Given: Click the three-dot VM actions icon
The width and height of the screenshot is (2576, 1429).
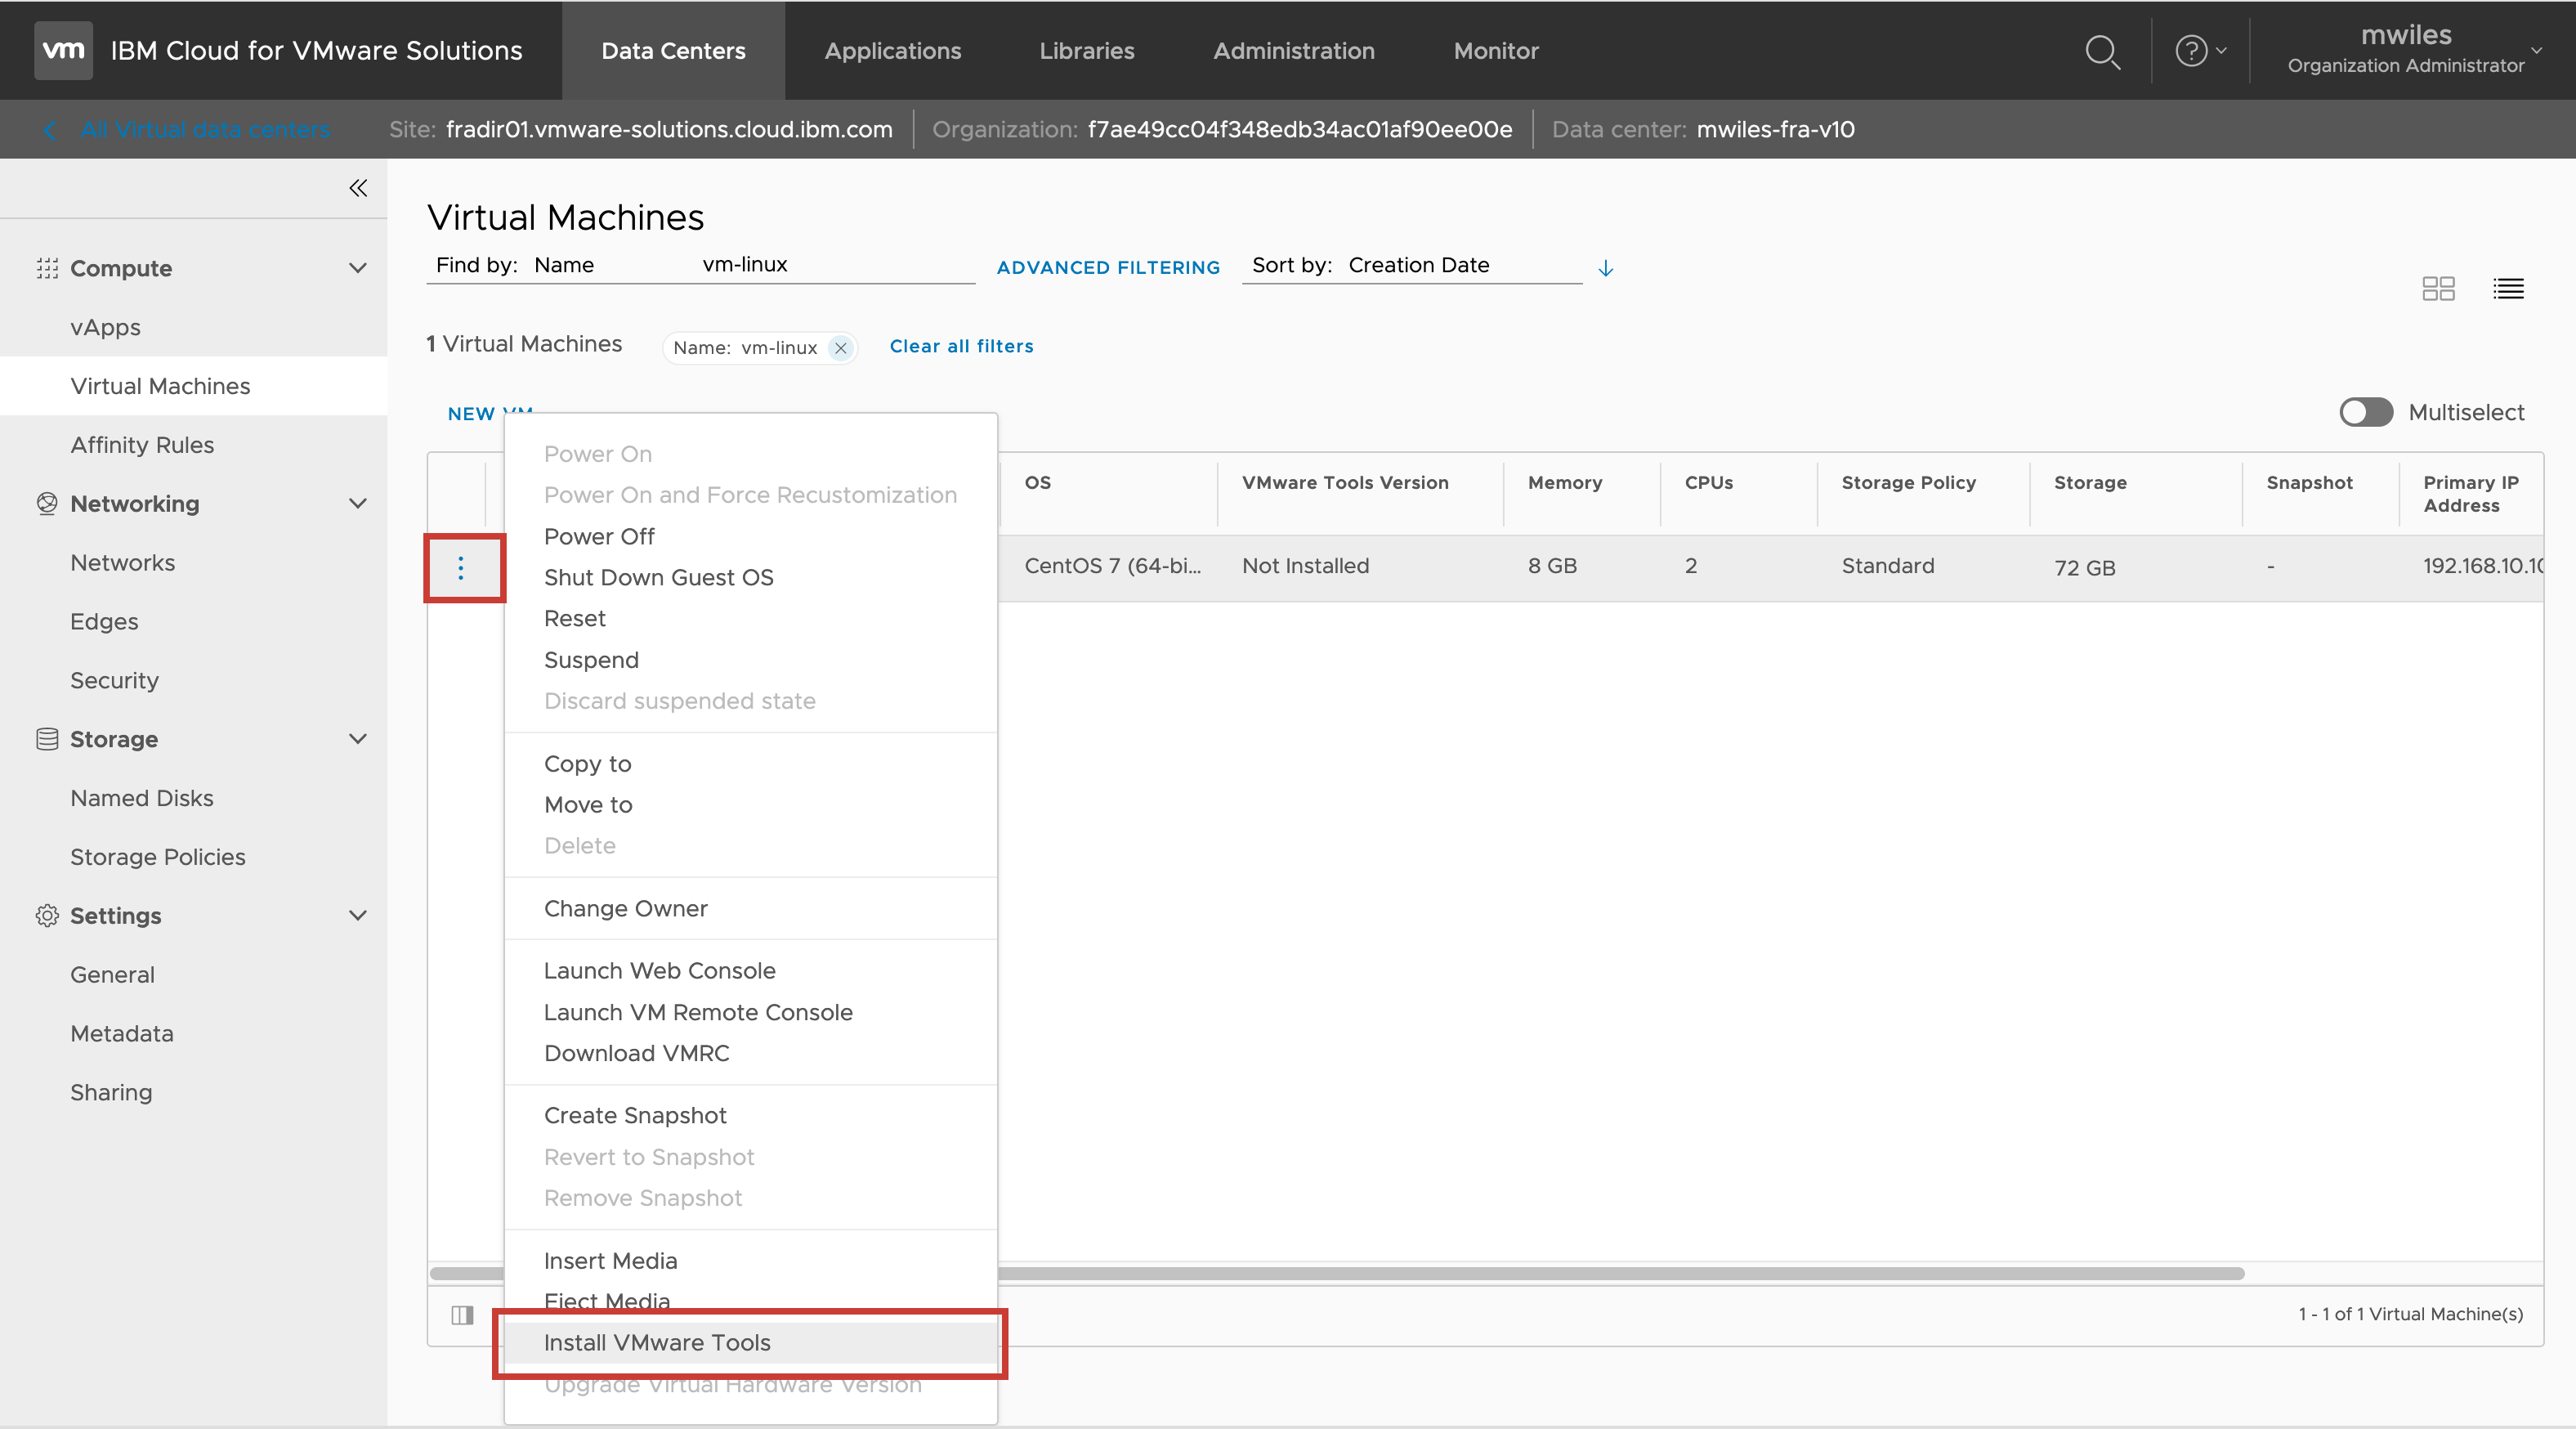Looking at the screenshot, I should click(x=461, y=568).
